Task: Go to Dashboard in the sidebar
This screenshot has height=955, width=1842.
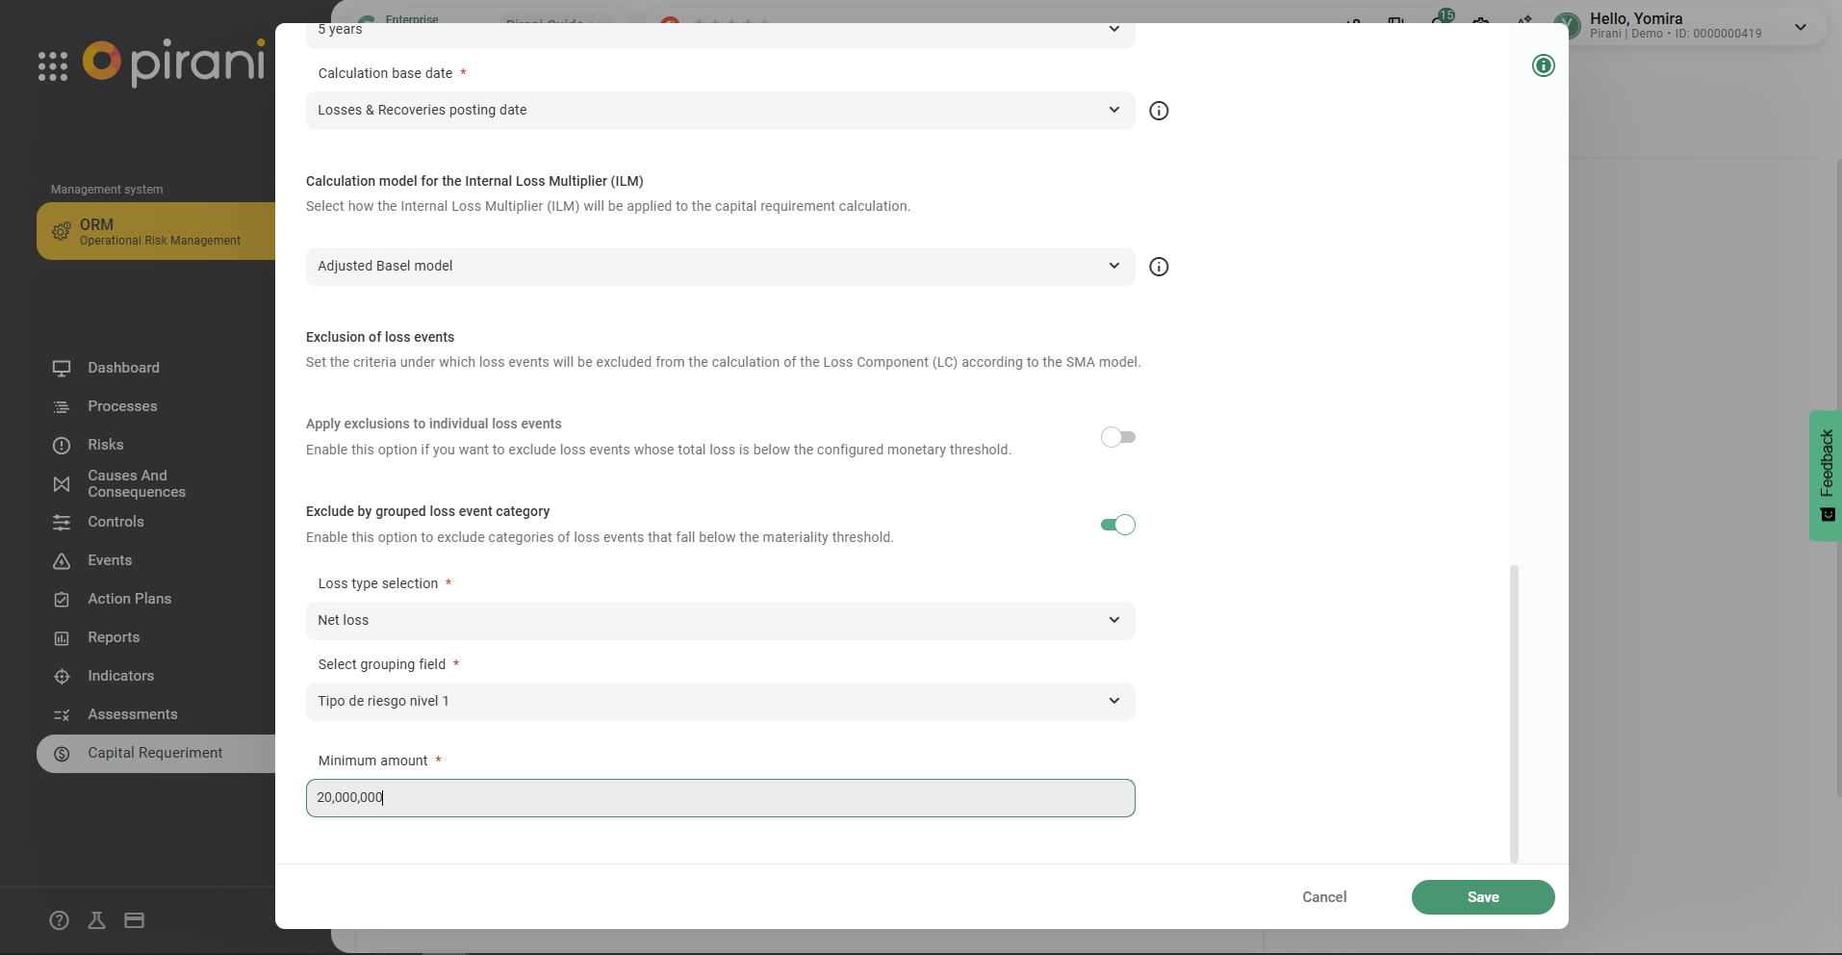Action: (123, 368)
